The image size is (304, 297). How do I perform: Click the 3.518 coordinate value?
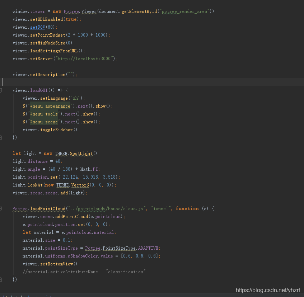pos(109,177)
